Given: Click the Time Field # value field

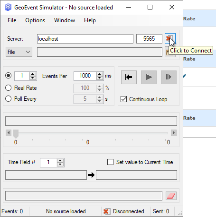Looking at the screenshot, I should [x=48, y=163].
